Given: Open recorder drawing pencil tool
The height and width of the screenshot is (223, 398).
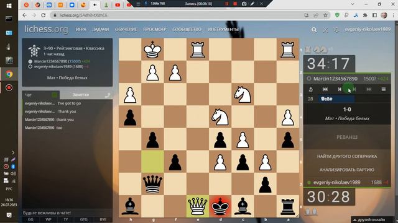Looking at the screenshot, I should pyautogui.click(x=252, y=4).
